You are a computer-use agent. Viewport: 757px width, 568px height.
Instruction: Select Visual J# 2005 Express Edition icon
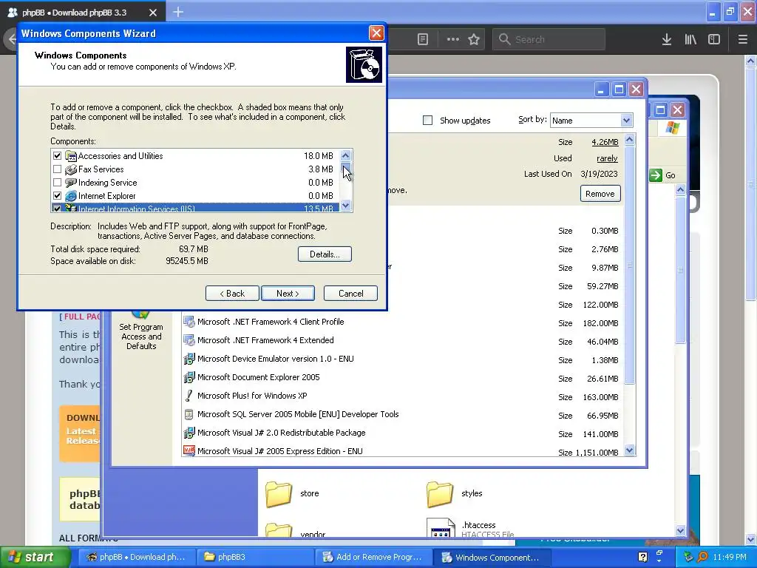(x=189, y=451)
